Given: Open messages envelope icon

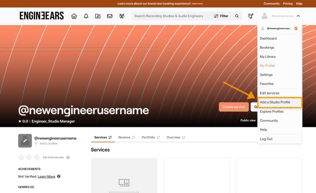Looking at the screenshot, I should tap(110, 16).
